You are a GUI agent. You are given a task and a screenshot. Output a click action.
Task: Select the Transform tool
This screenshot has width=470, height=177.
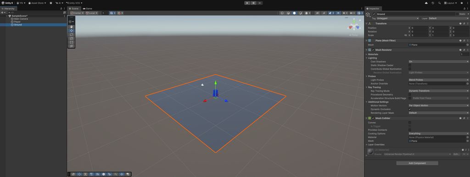(x=71, y=46)
